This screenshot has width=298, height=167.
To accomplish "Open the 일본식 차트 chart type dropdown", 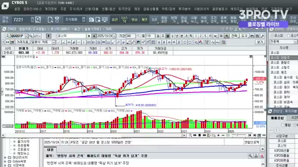I will (54, 42).
